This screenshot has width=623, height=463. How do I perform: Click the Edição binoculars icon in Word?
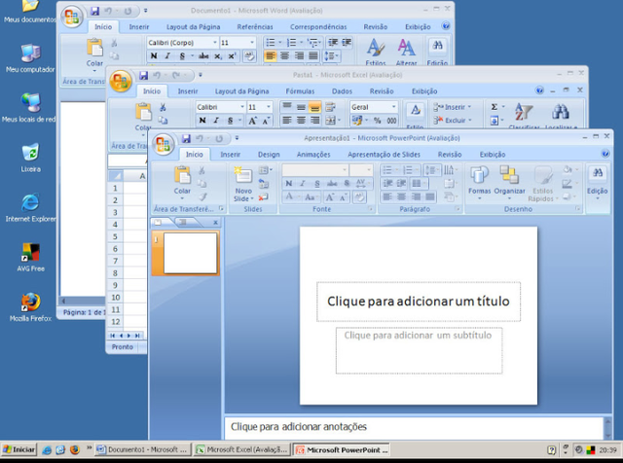437,46
